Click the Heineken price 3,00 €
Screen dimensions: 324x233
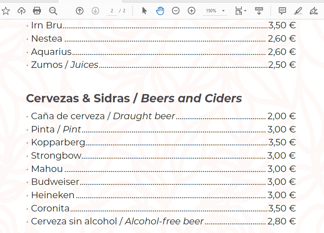tap(282, 195)
